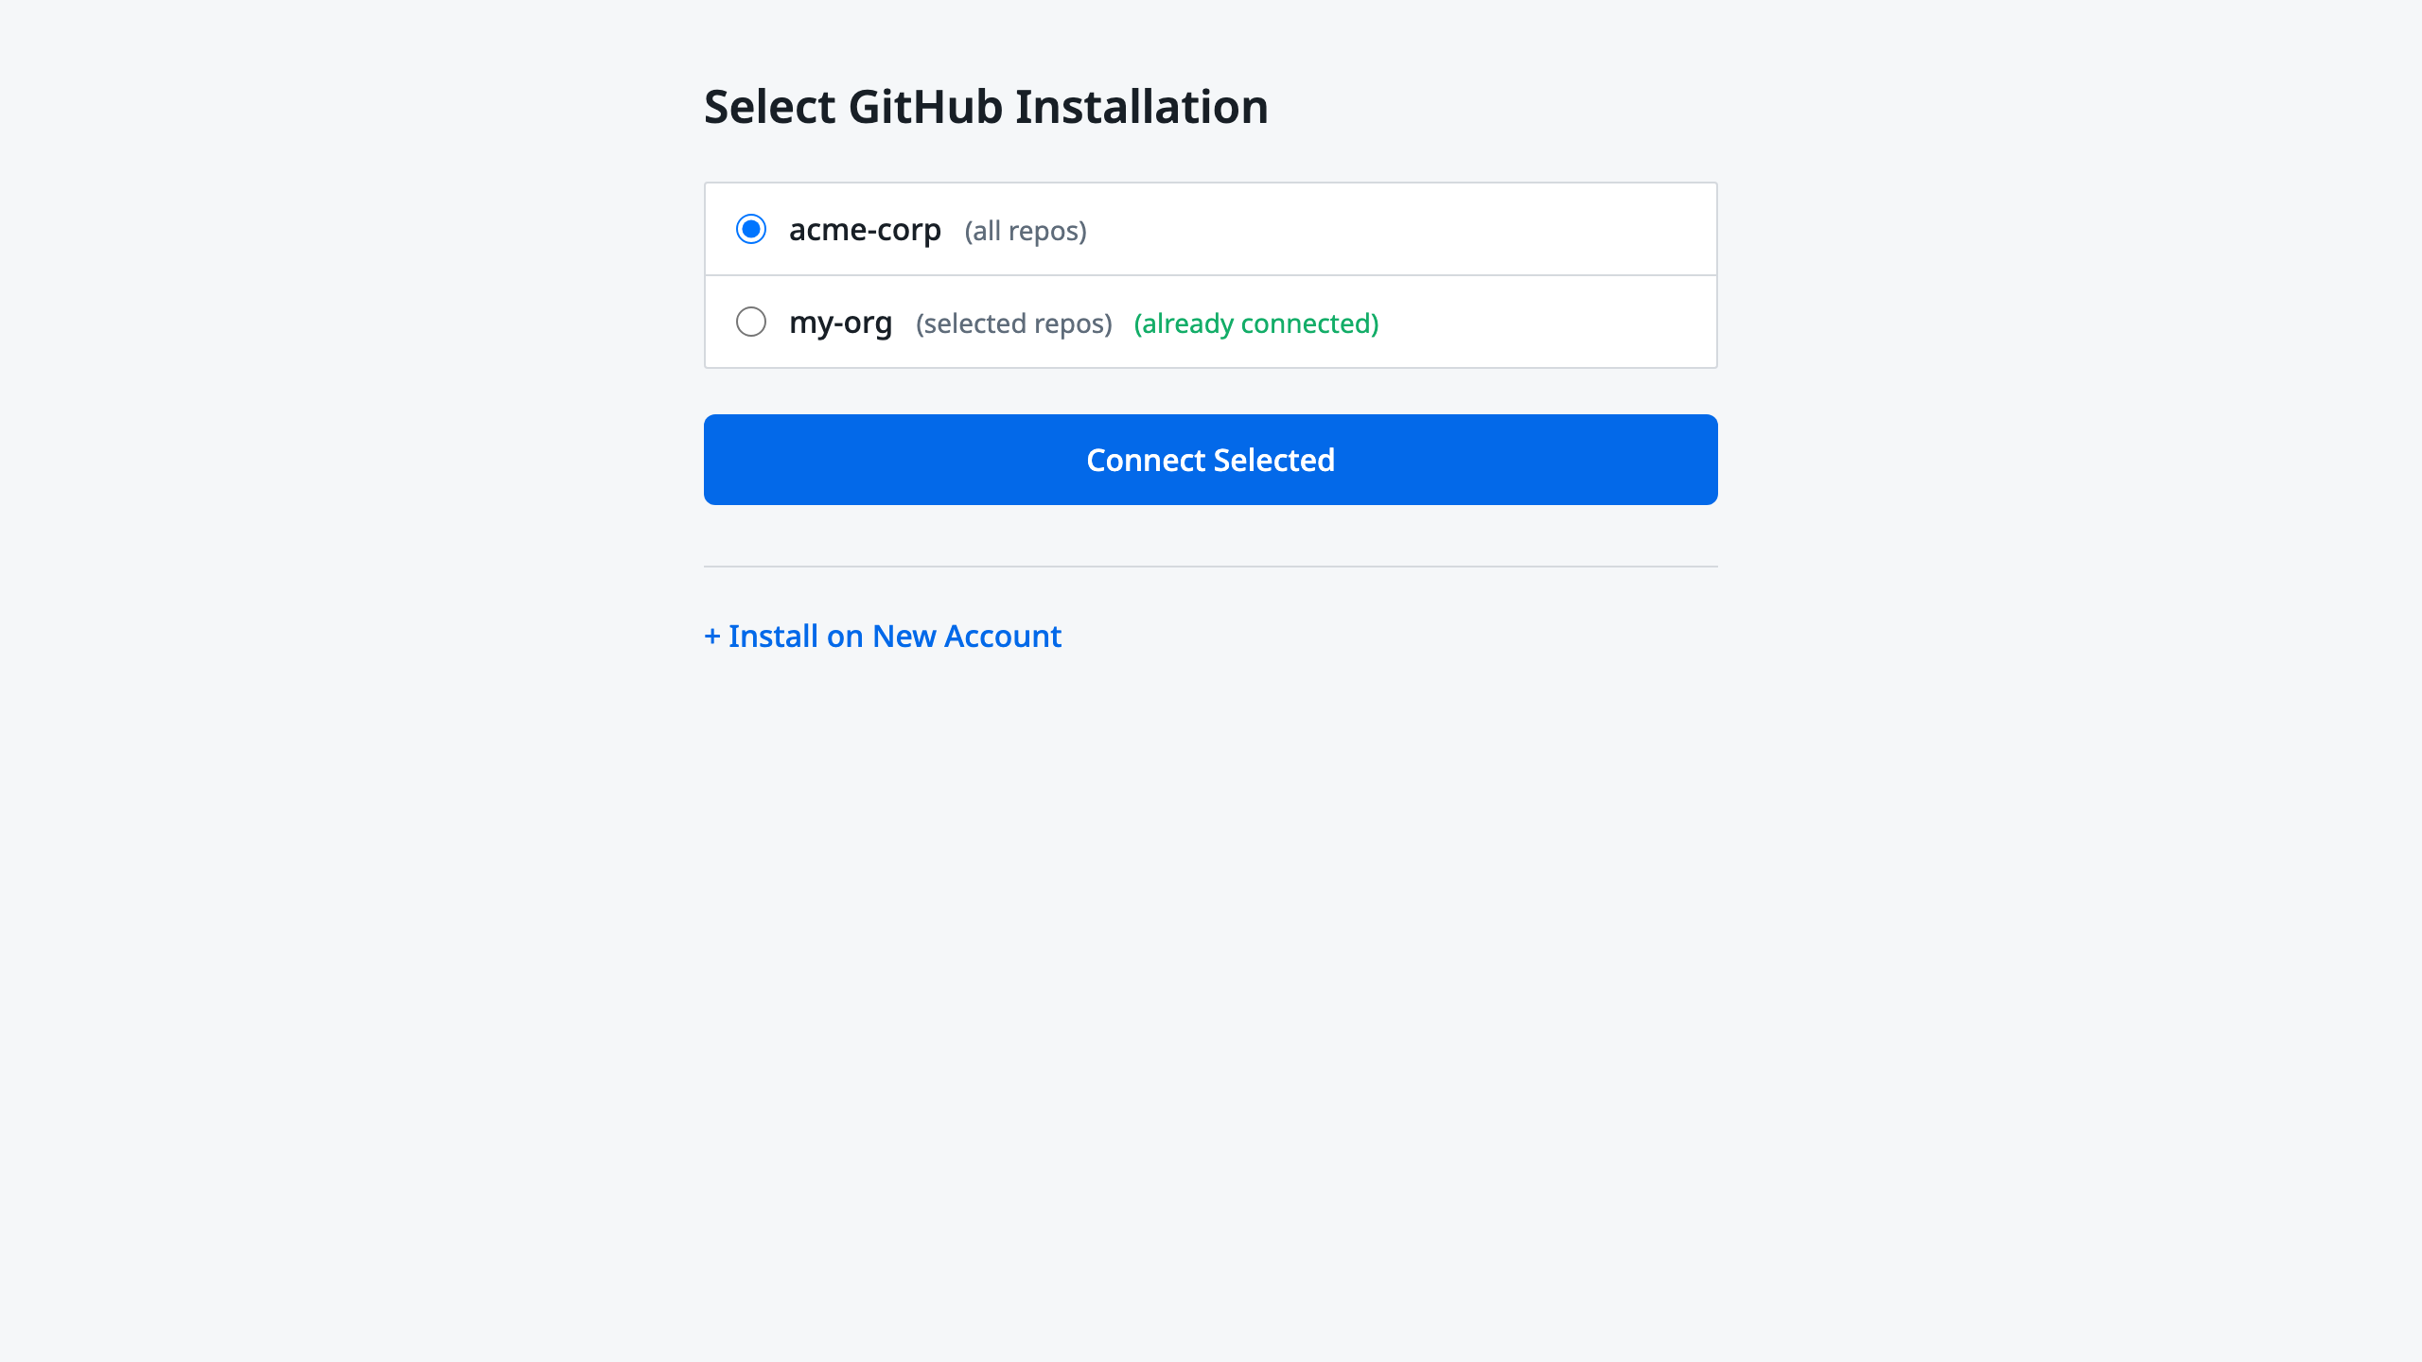The height and width of the screenshot is (1362, 2422).
Task: Deselect acme-corp by choosing my-org
Action: click(x=751, y=322)
